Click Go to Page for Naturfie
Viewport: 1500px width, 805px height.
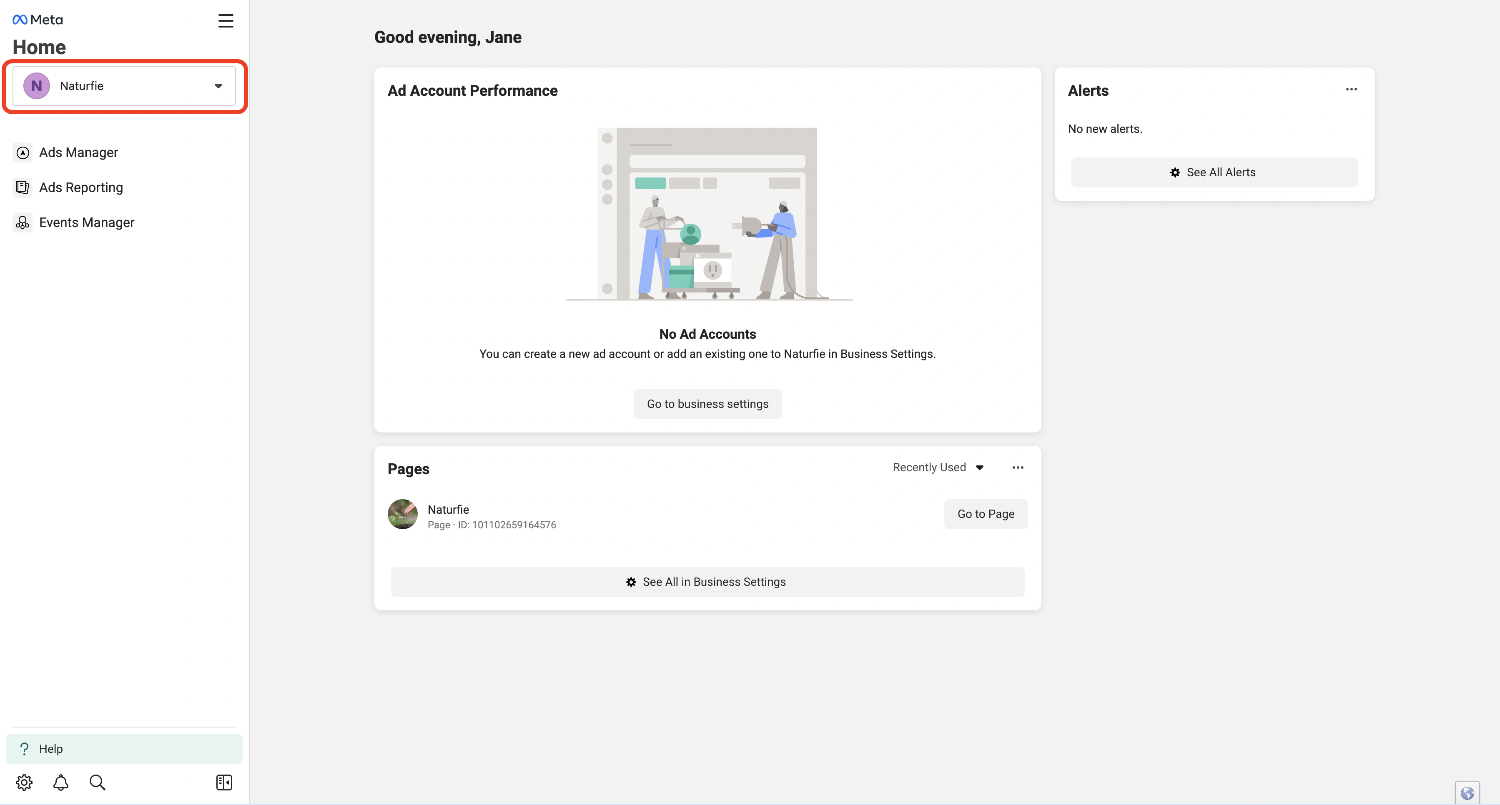tap(985, 514)
